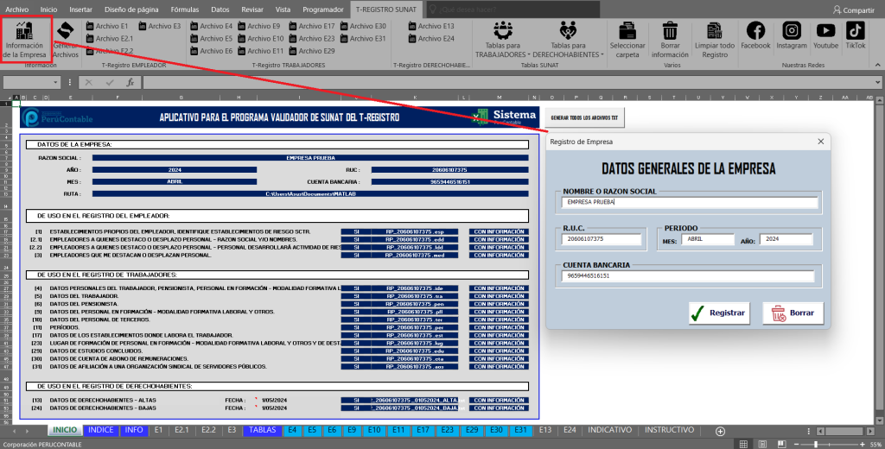Switch to Page Break preview icon

[781, 445]
